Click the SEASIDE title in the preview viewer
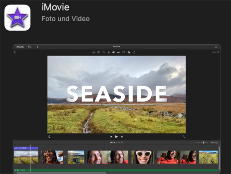This screenshot has width=231, height=174. click(117, 94)
